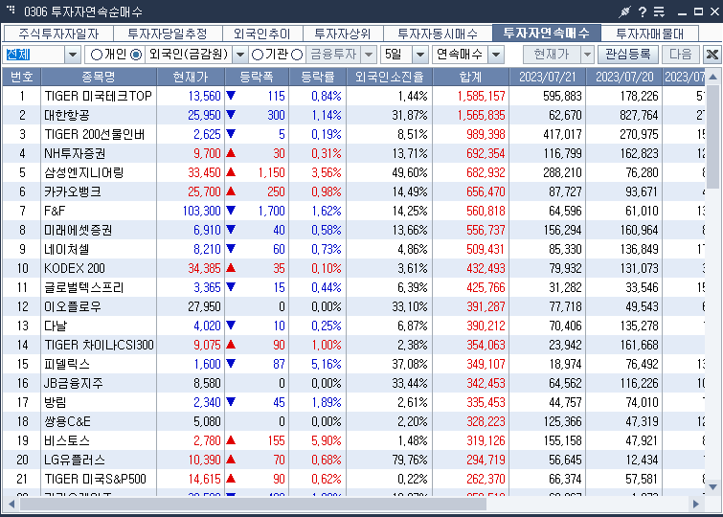This screenshot has width=723, height=517.
Task: Select the 쌍용C&E stock name
Action: pos(67,421)
